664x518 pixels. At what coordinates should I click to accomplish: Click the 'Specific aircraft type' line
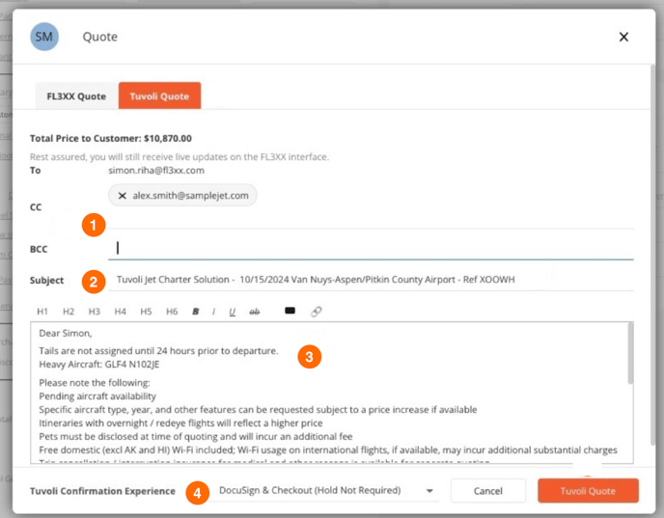[x=258, y=410]
